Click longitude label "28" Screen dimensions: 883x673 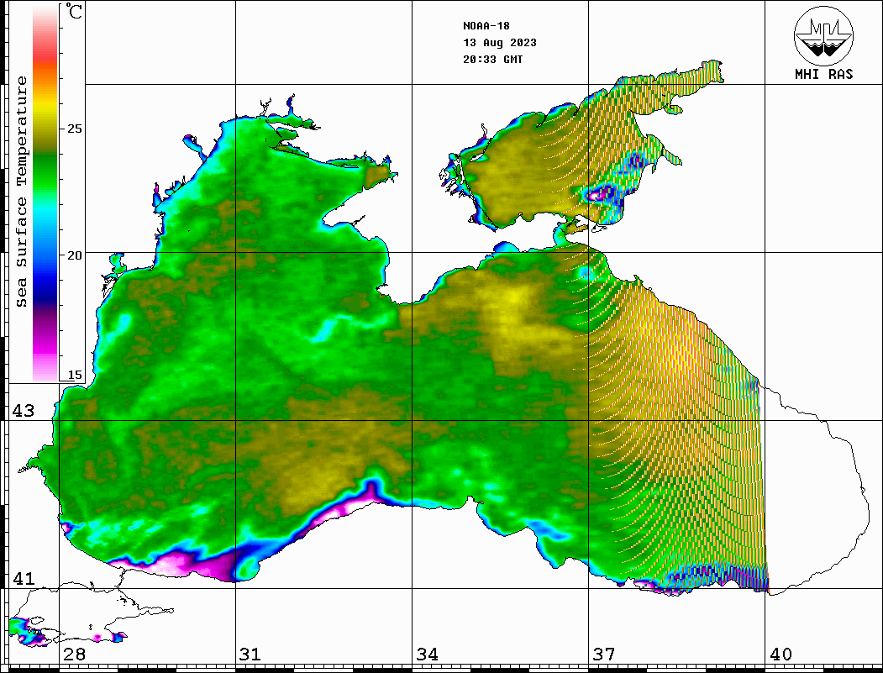[74, 655]
